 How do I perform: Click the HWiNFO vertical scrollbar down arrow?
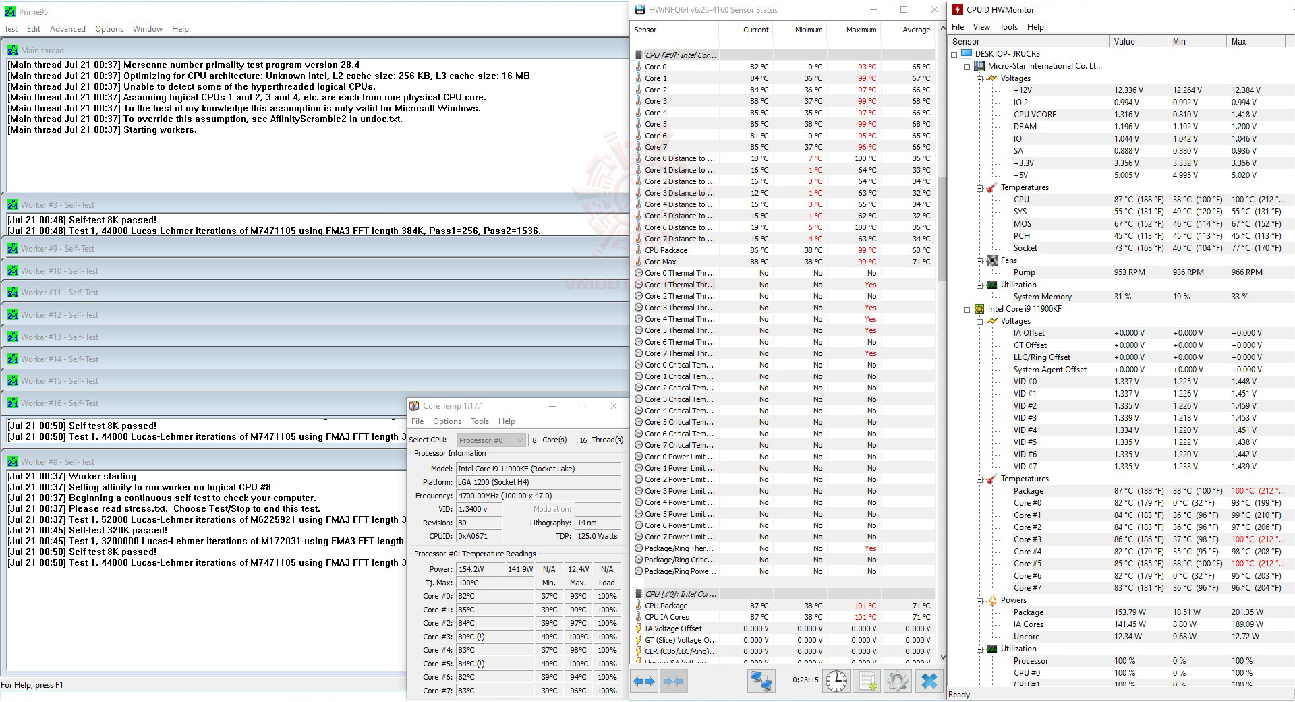pyautogui.click(x=942, y=657)
